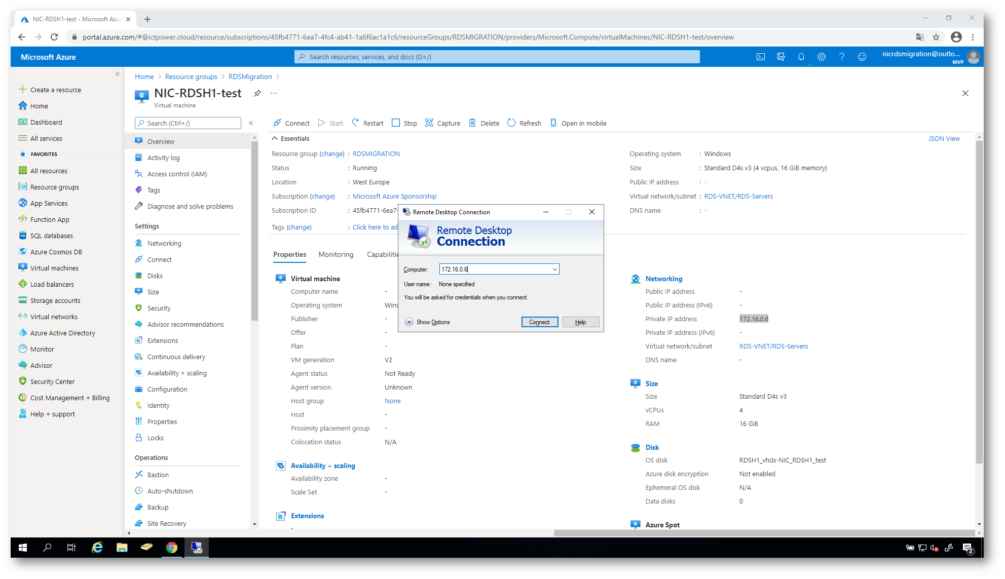Screen dimensions: 1005x579
Task: Open RDSMIGRATION resource group link
Action: click(x=376, y=153)
